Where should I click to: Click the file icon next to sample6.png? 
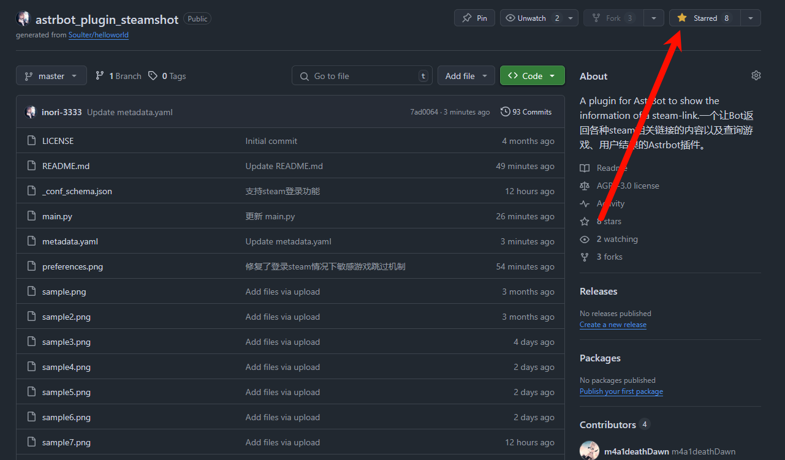(32, 417)
